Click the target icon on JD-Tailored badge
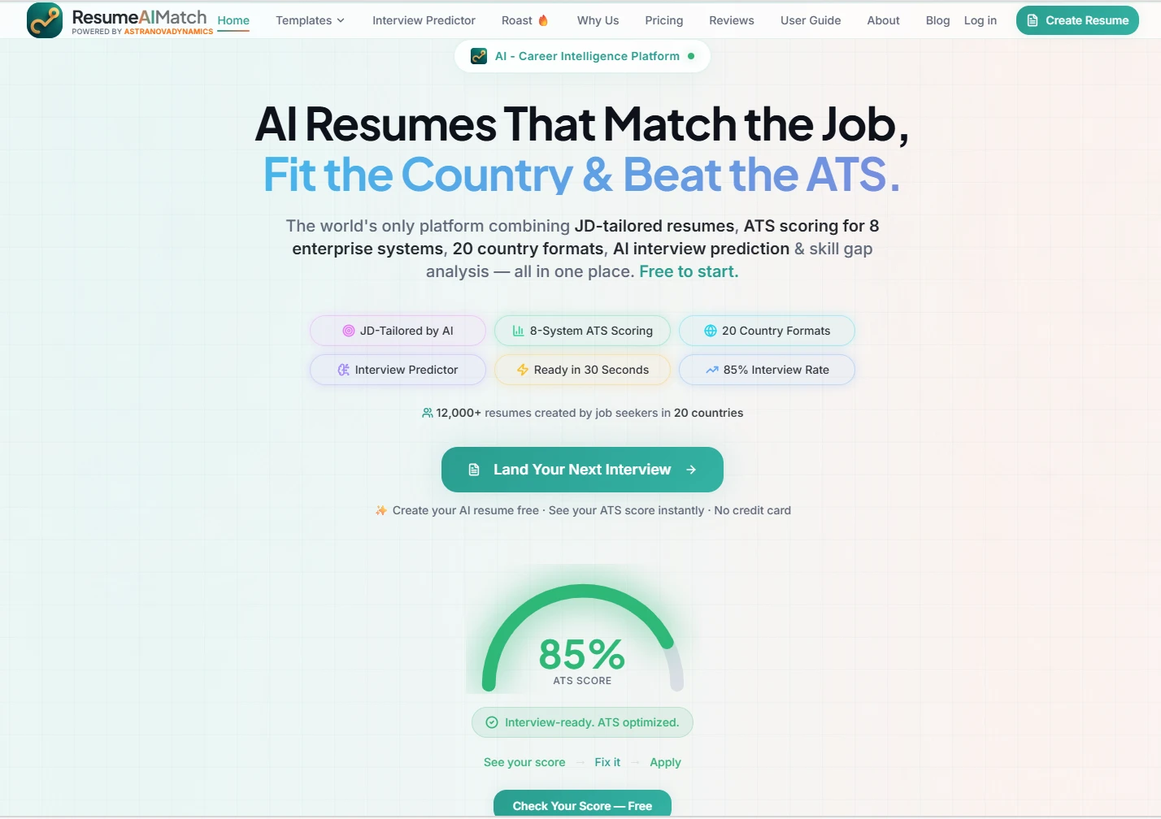This screenshot has height=819, width=1161. [x=348, y=331]
